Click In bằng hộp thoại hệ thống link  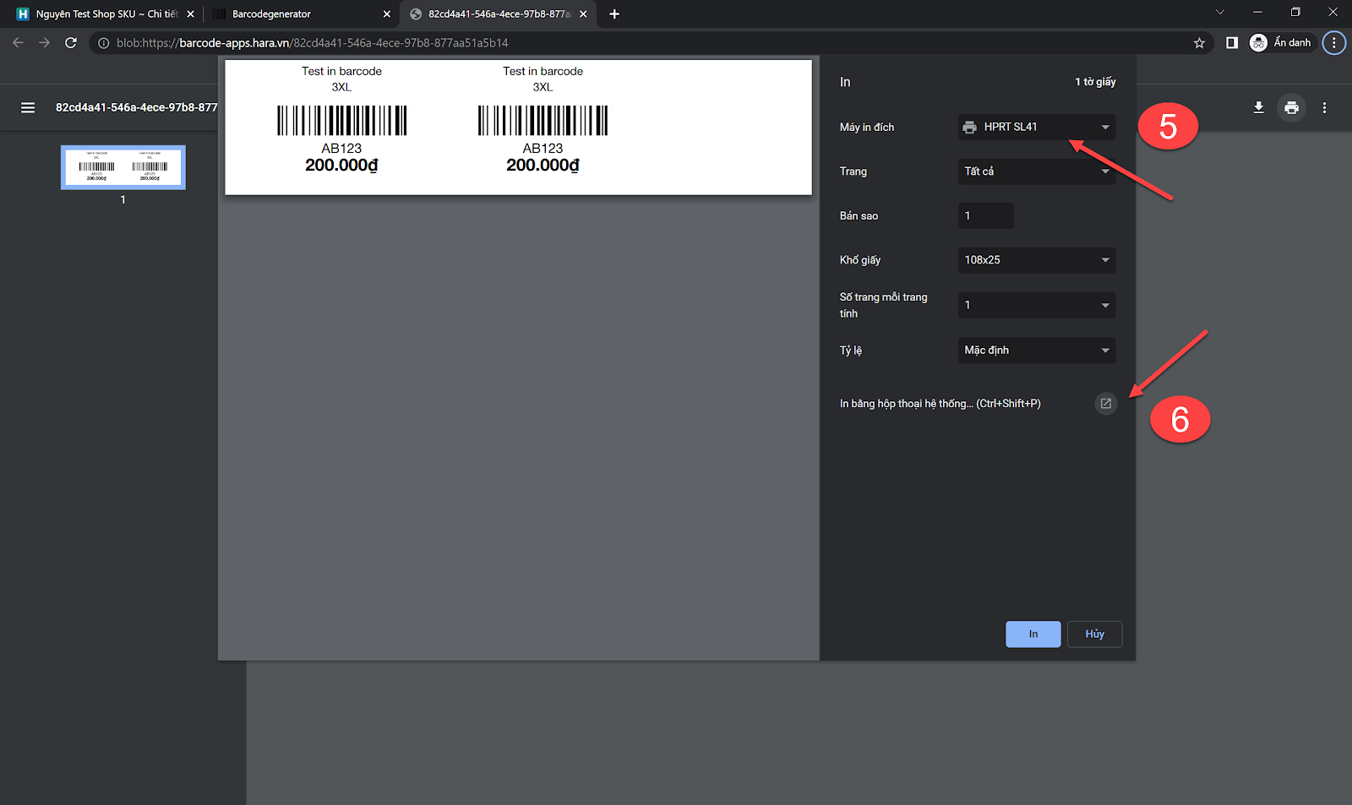coord(940,404)
